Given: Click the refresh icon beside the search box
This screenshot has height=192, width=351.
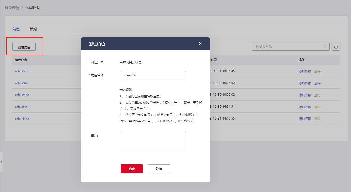Looking at the screenshot, I should click(336, 47).
